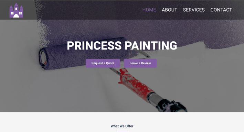Click the Request a Quote button

(103, 63)
